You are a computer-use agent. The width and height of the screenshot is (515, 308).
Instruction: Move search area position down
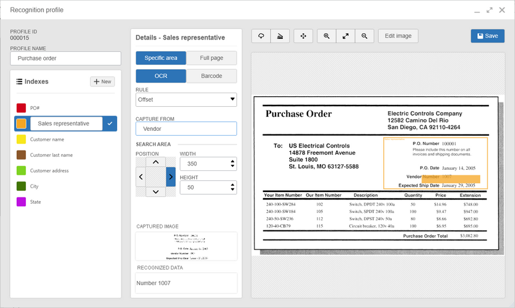156,192
